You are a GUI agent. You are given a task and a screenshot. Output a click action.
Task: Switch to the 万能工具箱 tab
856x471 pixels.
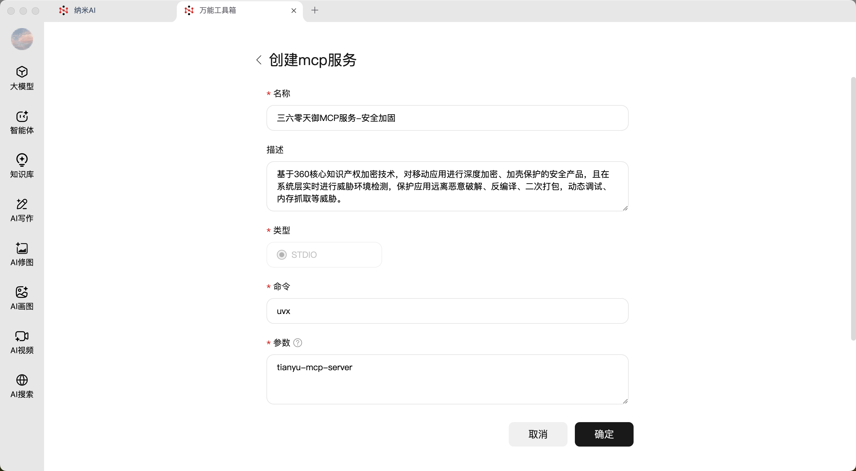(218, 11)
